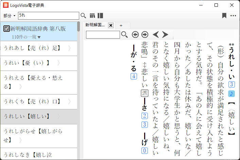Image resolution: width=240 pixels, height=160 pixels.
Task: Click the in-page find text field
Action: [x=103, y=35]
